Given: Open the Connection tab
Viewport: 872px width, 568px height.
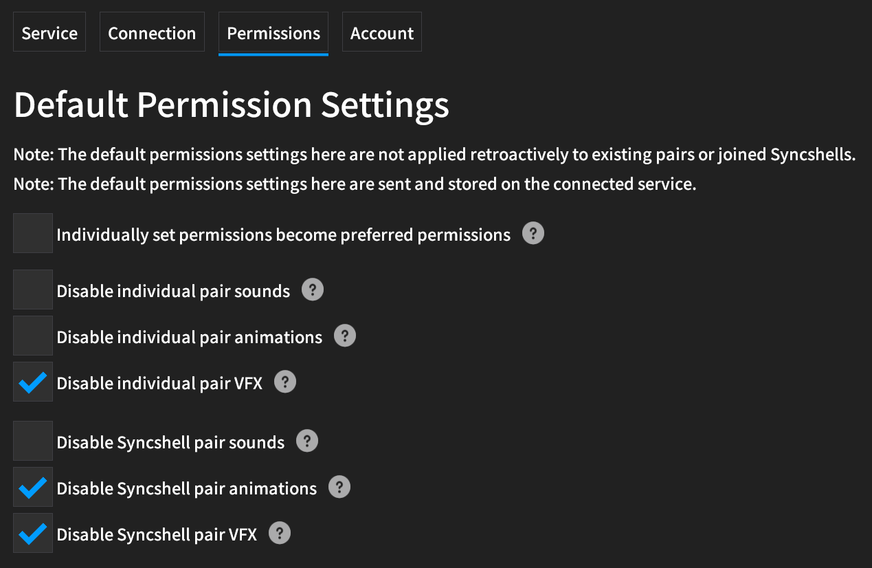Looking at the screenshot, I should point(152,32).
